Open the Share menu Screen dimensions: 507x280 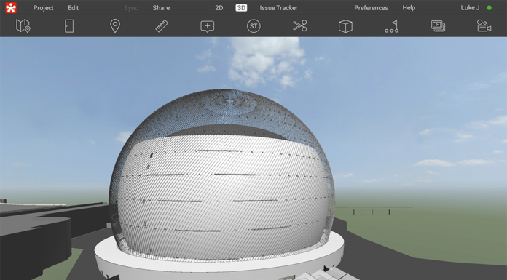point(161,8)
